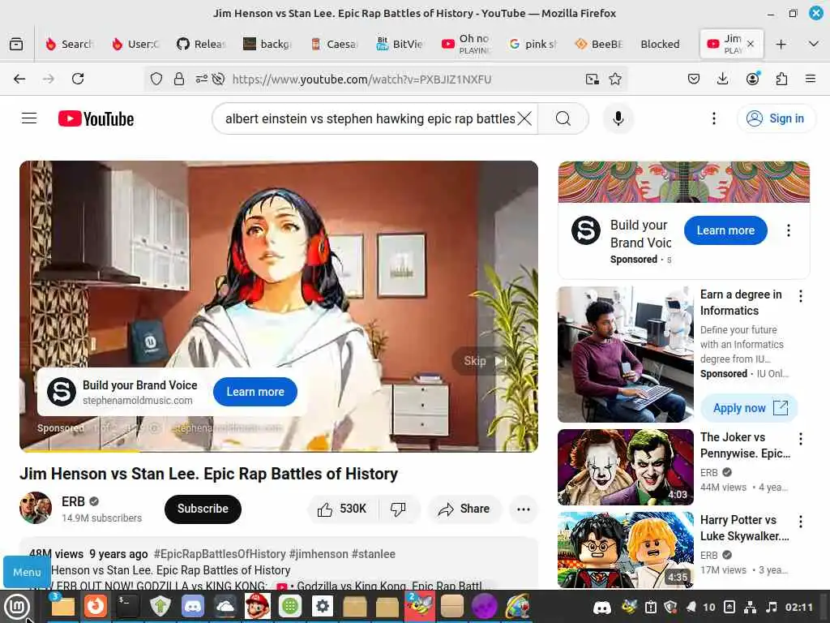
Task: Open the ERB channel name link
Action: (x=73, y=501)
